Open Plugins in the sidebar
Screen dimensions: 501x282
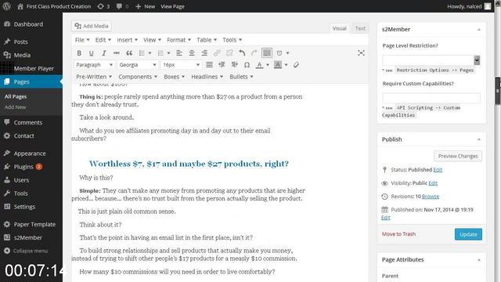[23, 167]
